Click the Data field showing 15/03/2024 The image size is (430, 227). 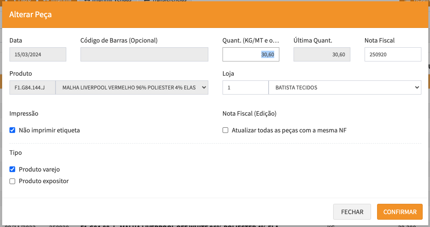pyautogui.click(x=38, y=55)
